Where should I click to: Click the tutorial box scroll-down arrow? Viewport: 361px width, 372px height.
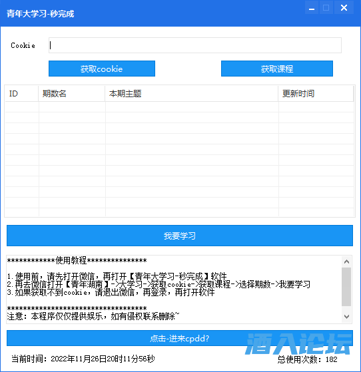[346, 317]
